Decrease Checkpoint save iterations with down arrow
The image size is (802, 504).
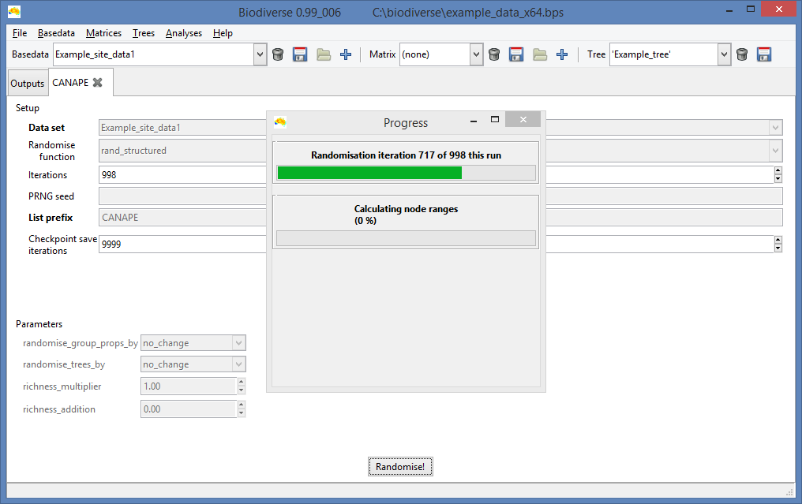(x=778, y=248)
